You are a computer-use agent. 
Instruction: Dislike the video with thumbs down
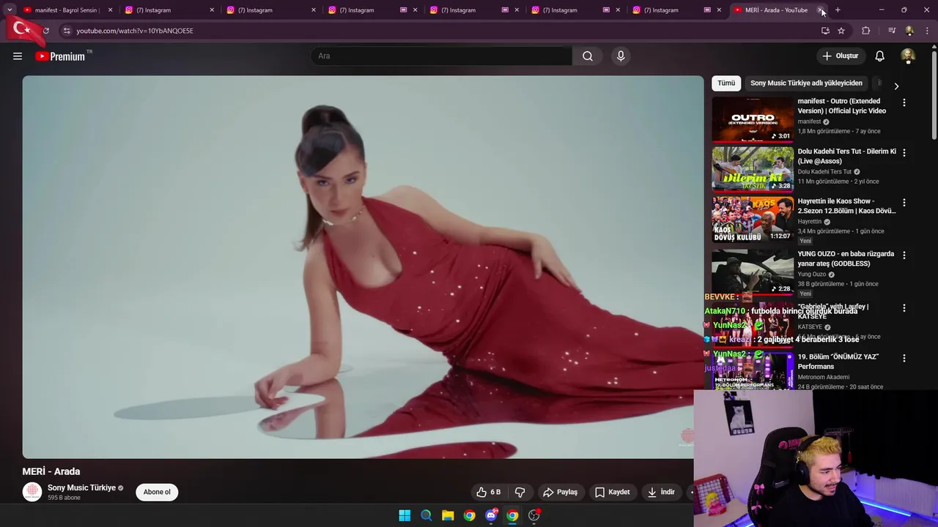(x=520, y=492)
